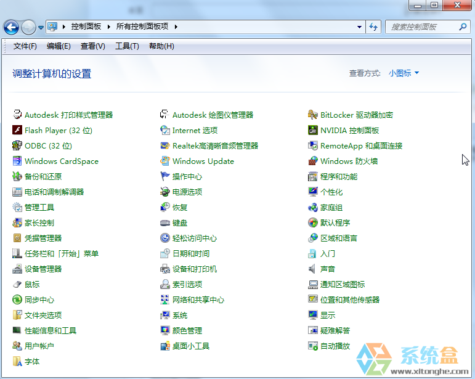This screenshot has width=475, height=379.
Task: Expand the arrow before 控制面板 in the address bar
Action: [x=64, y=26]
